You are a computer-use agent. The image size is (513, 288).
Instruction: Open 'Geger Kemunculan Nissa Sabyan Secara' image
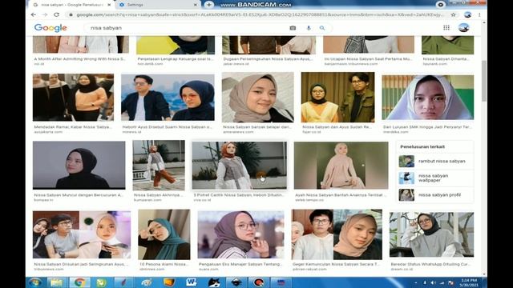click(x=337, y=234)
